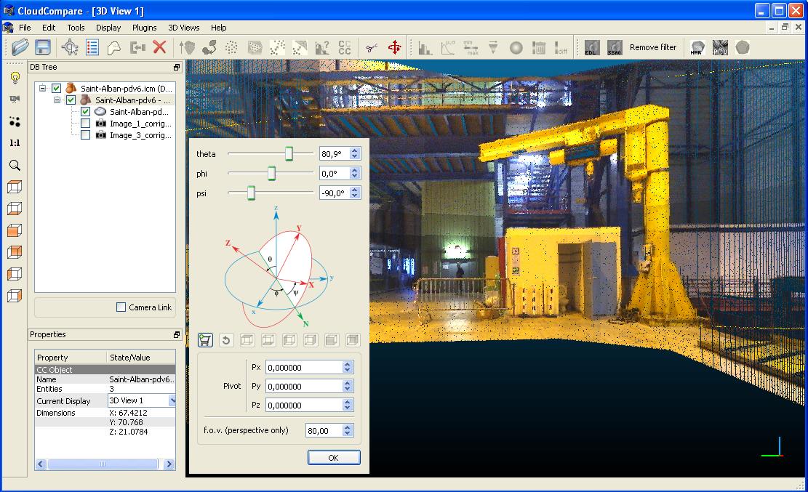Click the PCV plugin icon

tap(720, 48)
